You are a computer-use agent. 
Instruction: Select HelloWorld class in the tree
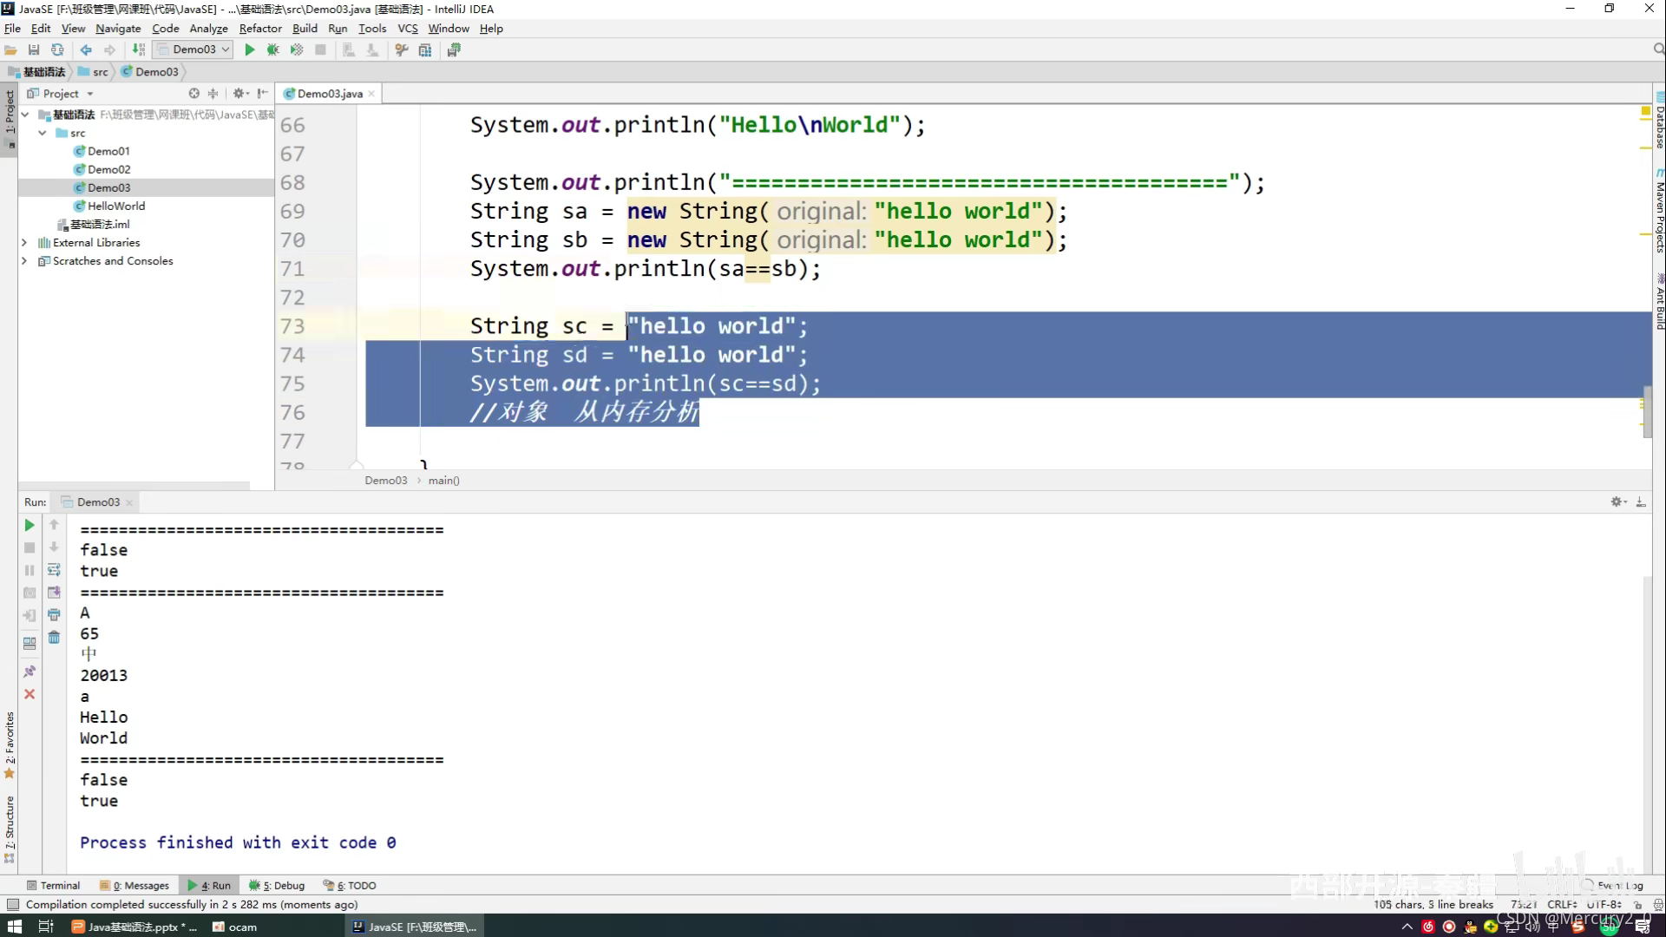click(x=116, y=206)
